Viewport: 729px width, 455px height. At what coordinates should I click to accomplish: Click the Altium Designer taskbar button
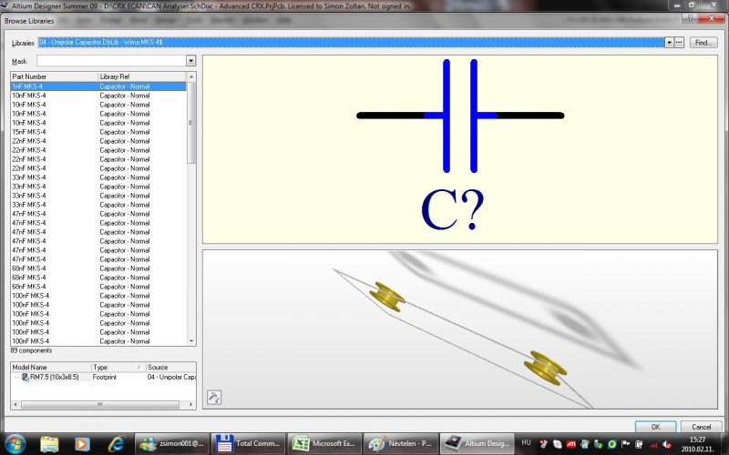pyautogui.click(x=477, y=443)
